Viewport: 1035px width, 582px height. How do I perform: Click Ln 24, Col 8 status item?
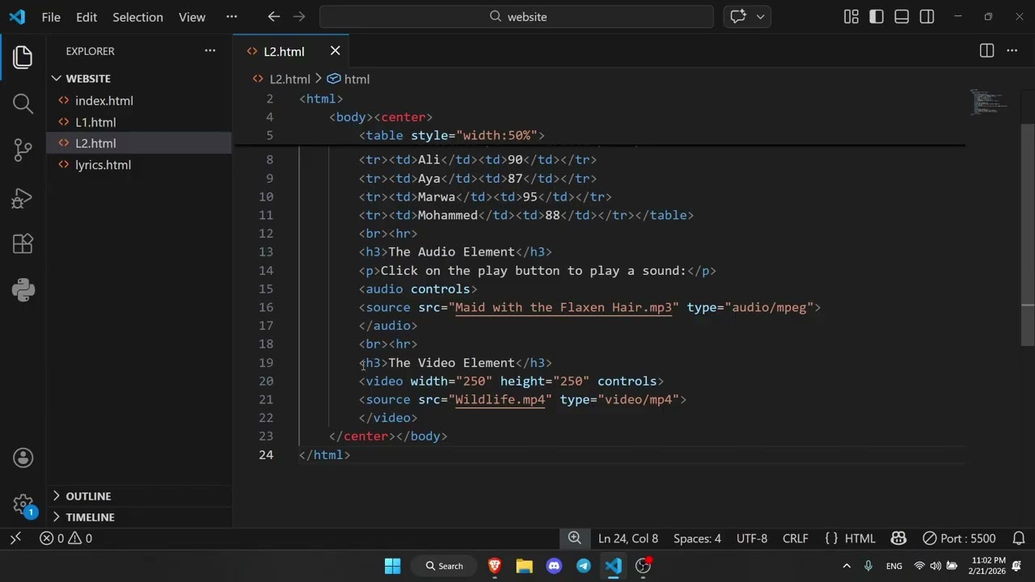click(x=628, y=538)
